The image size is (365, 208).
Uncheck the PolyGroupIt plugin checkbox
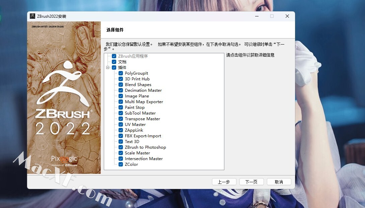121,73
